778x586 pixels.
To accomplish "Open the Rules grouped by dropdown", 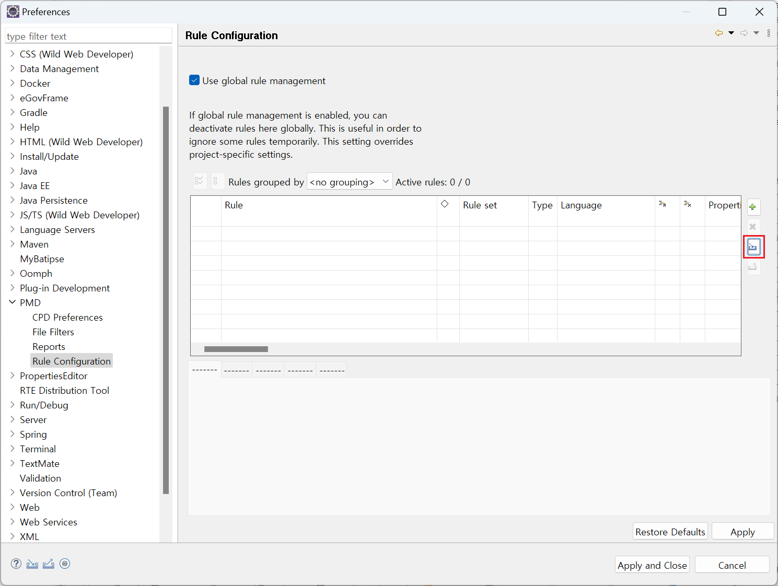I will click(x=349, y=182).
